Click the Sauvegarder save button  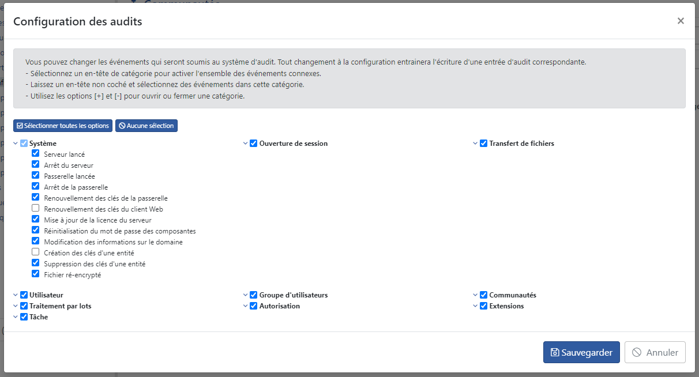point(581,352)
